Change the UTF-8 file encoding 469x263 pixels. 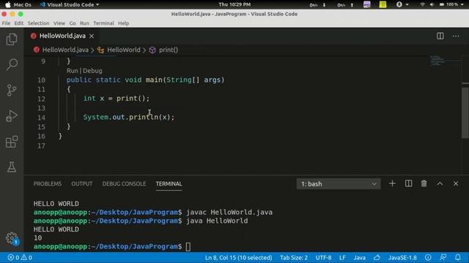pos(323,257)
